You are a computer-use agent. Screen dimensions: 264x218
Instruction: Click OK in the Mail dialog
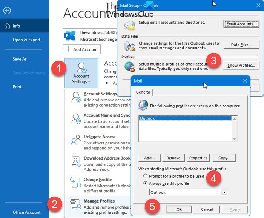179,209
